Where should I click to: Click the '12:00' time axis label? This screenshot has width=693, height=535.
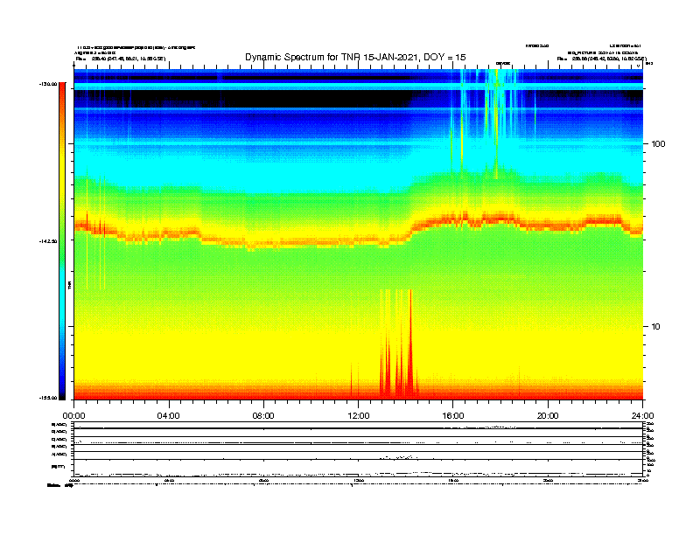[x=359, y=416]
